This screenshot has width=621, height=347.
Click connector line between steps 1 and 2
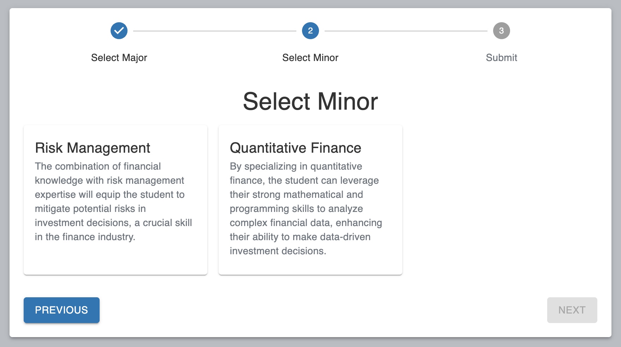point(214,31)
